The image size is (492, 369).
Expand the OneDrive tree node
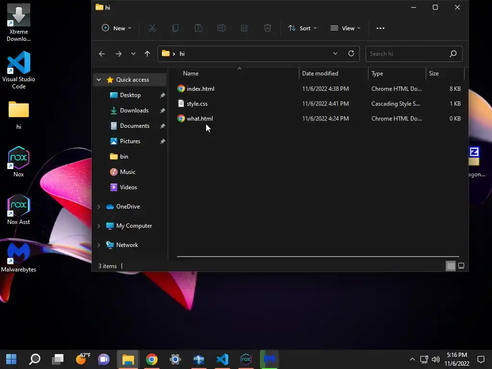pos(99,207)
